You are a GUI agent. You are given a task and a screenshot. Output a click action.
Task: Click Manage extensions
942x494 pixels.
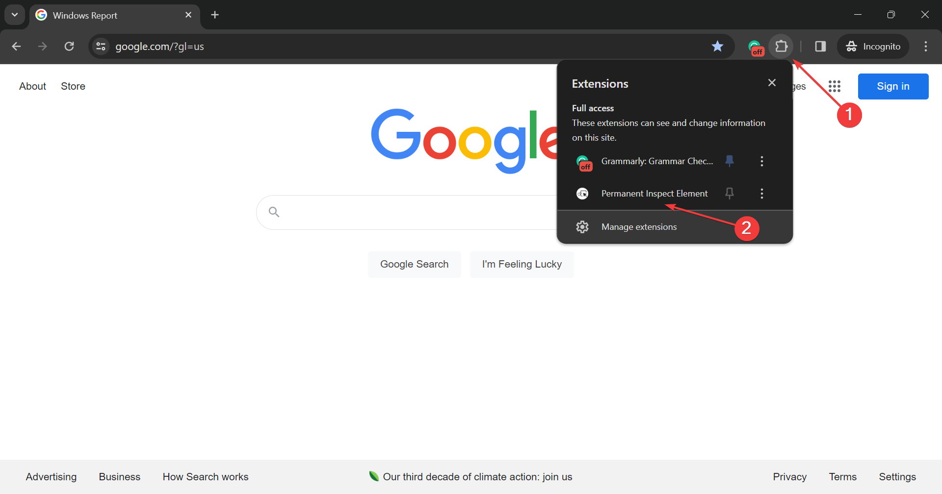[675, 227]
